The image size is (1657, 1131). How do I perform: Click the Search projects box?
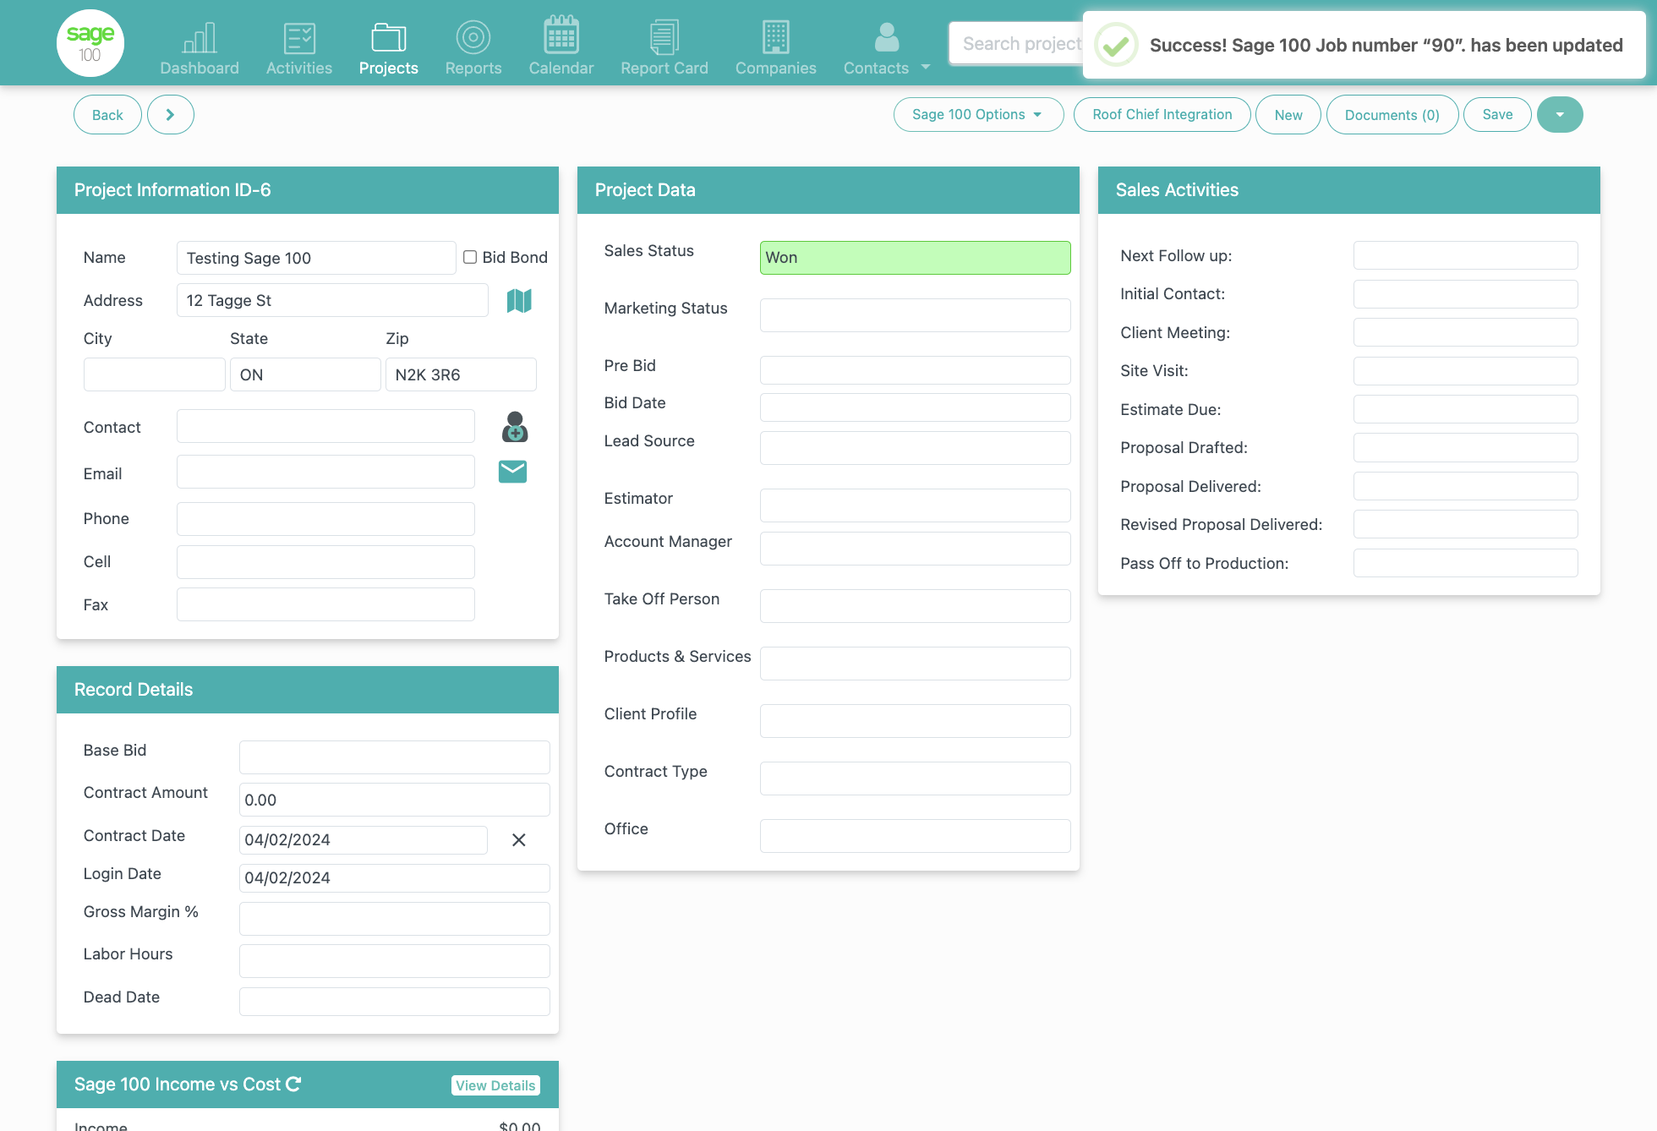(1016, 44)
